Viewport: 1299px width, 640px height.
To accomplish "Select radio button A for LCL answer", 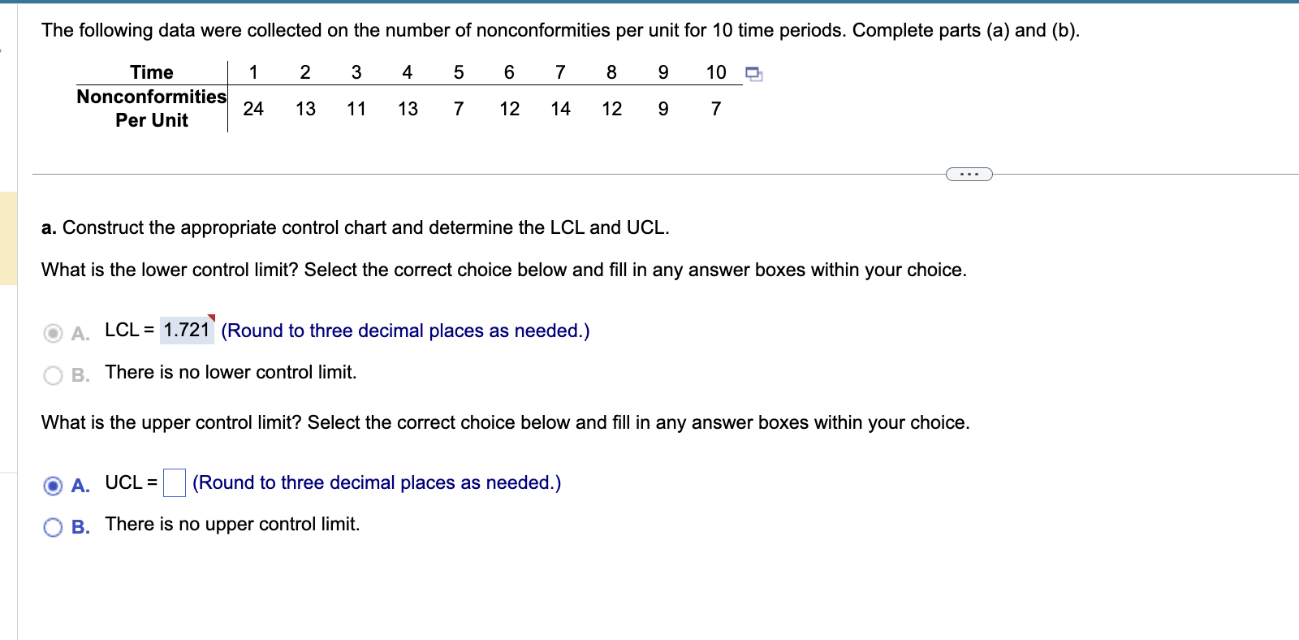I will (x=52, y=333).
